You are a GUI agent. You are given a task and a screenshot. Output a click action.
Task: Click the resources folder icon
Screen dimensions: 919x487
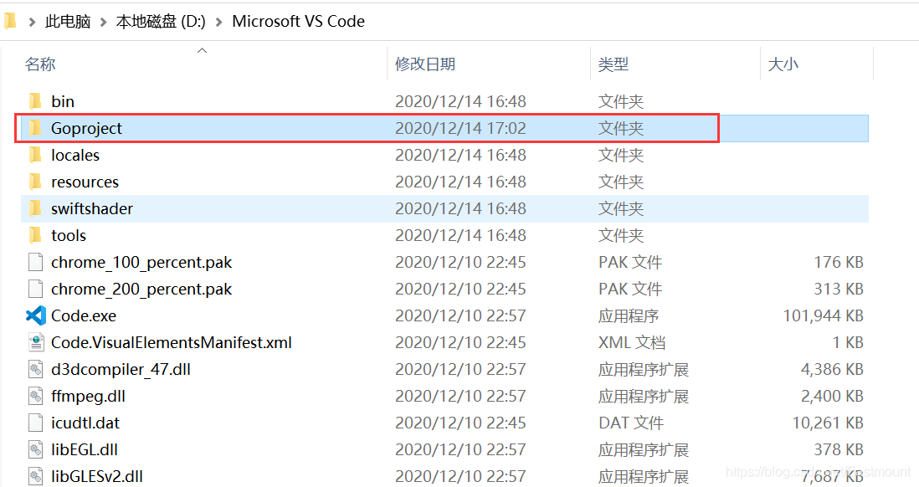pos(35,182)
